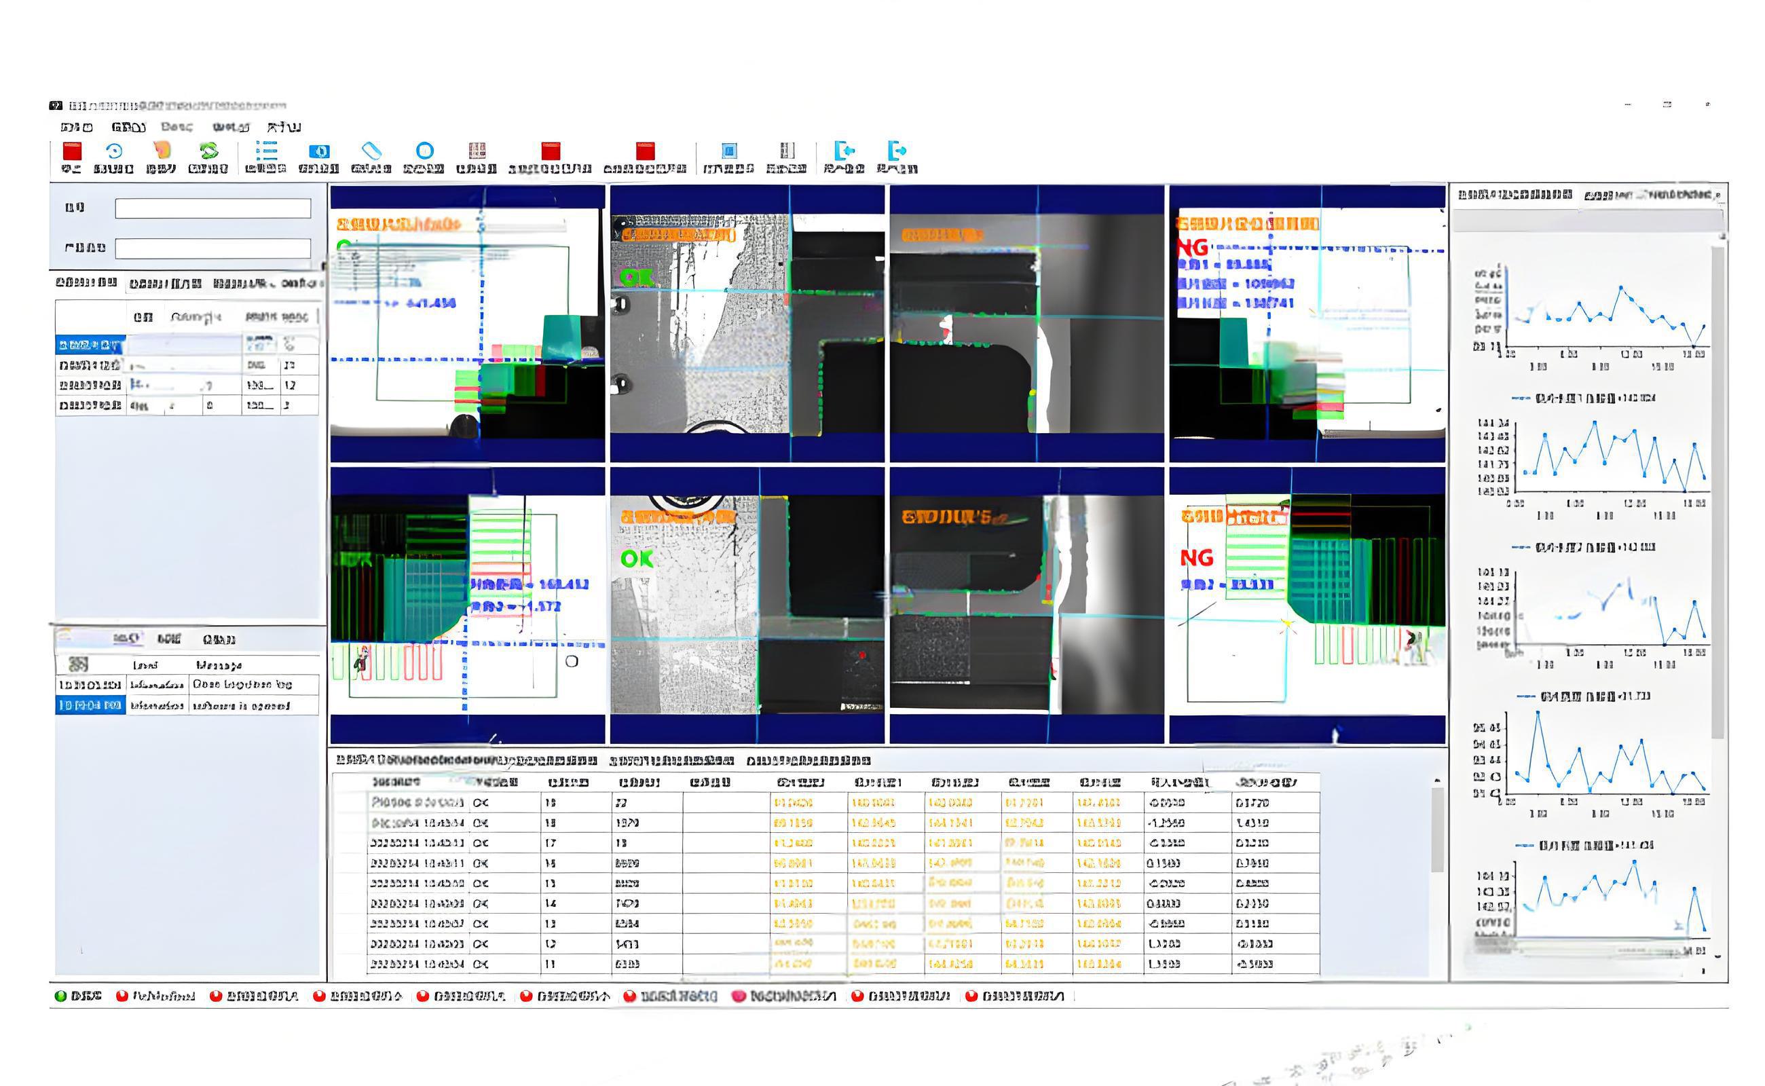Screen dimensions: 1765x1086
Task: Click the leftmost red square toolbar icon
Action: coord(72,151)
